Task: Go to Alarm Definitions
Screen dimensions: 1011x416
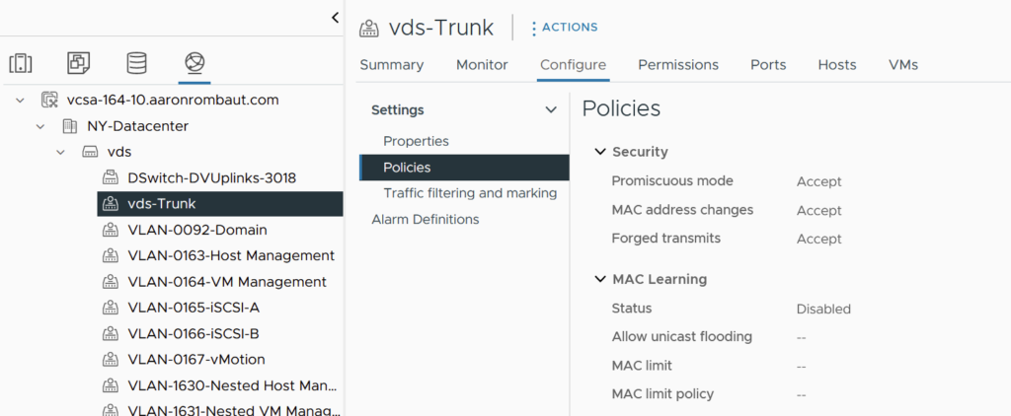Action: point(425,219)
